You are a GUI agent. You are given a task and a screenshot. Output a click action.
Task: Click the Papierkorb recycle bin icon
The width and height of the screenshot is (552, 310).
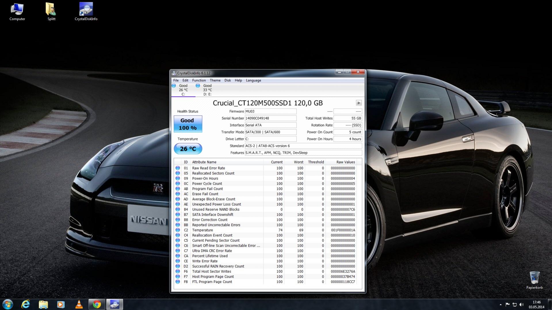534,280
